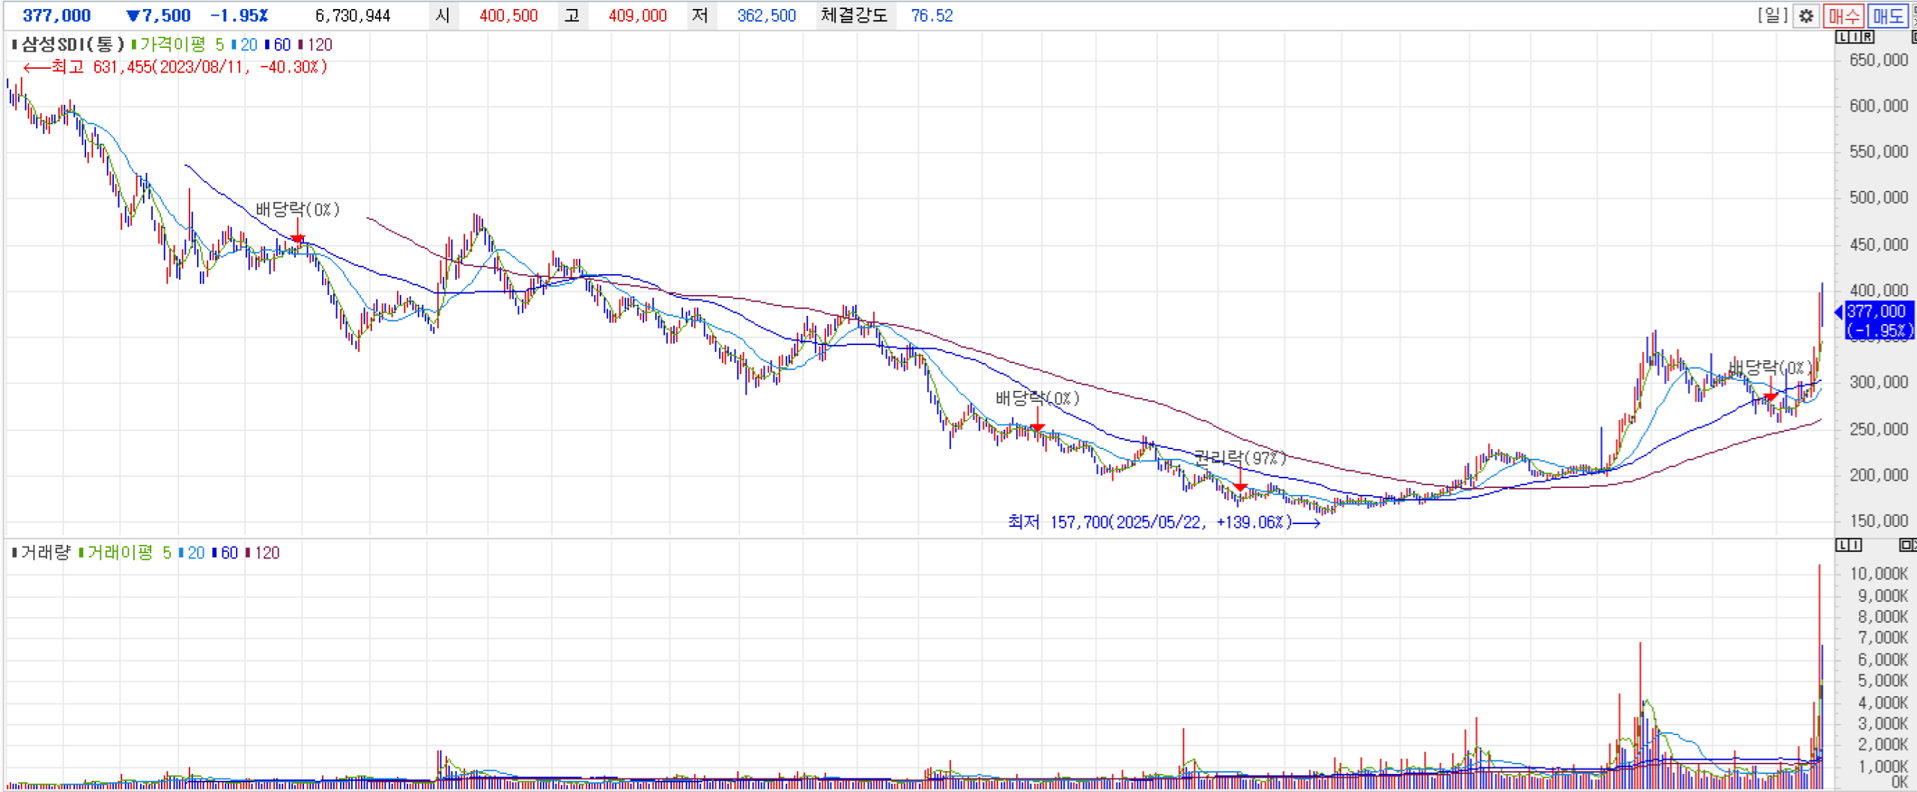Select the 120 price moving average legend
The image size is (1917, 792).
[x=318, y=45]
